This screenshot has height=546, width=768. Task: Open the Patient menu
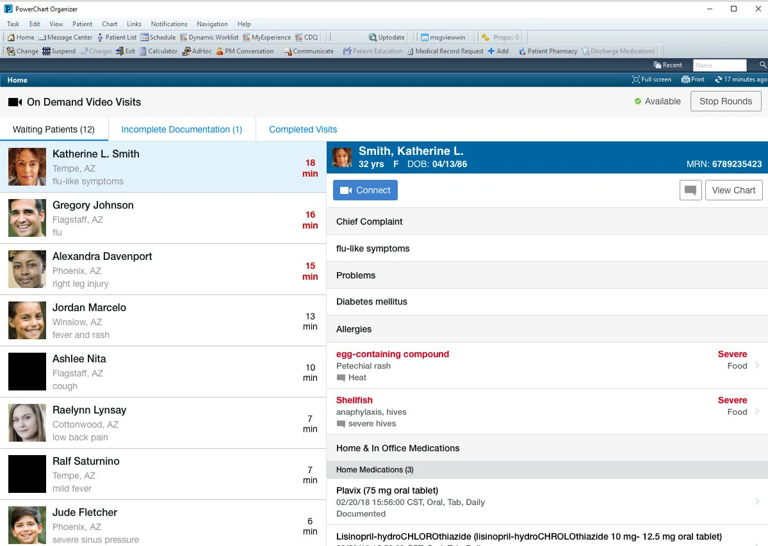point(82,24)
